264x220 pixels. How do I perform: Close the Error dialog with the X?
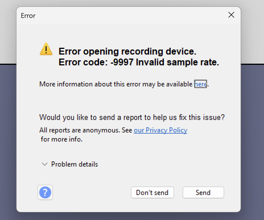[231, 15]
